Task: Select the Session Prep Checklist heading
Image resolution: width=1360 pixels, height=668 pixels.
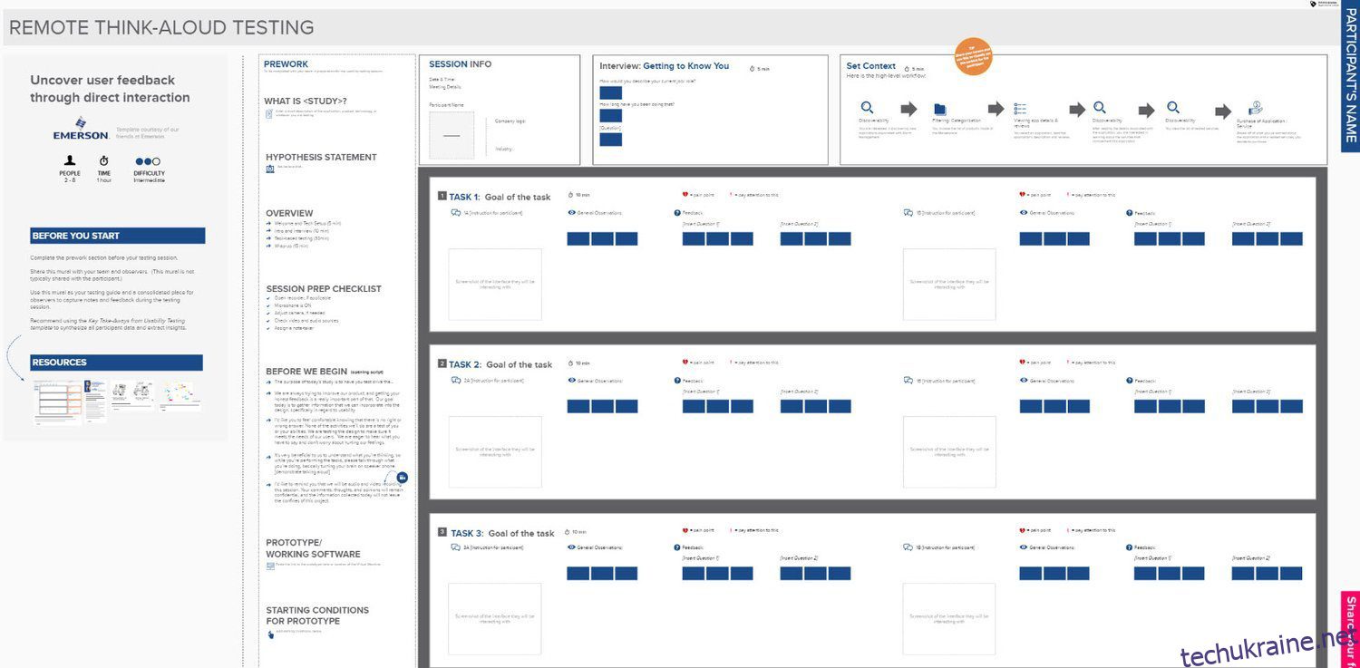Action: pyautogui.click(x=324, y=289)
